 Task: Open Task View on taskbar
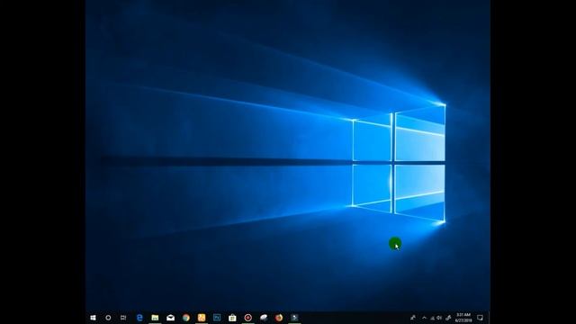123,318
